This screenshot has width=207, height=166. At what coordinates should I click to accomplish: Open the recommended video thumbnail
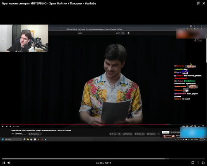169,136
